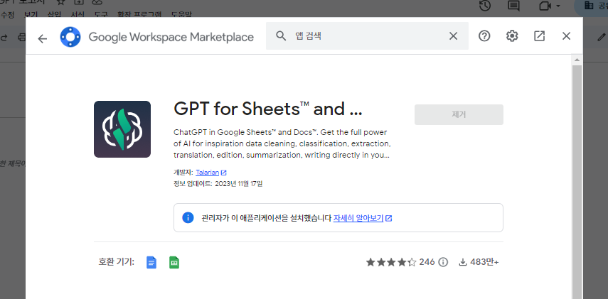Open Marketplace settings gear

(x=512, y=36)
